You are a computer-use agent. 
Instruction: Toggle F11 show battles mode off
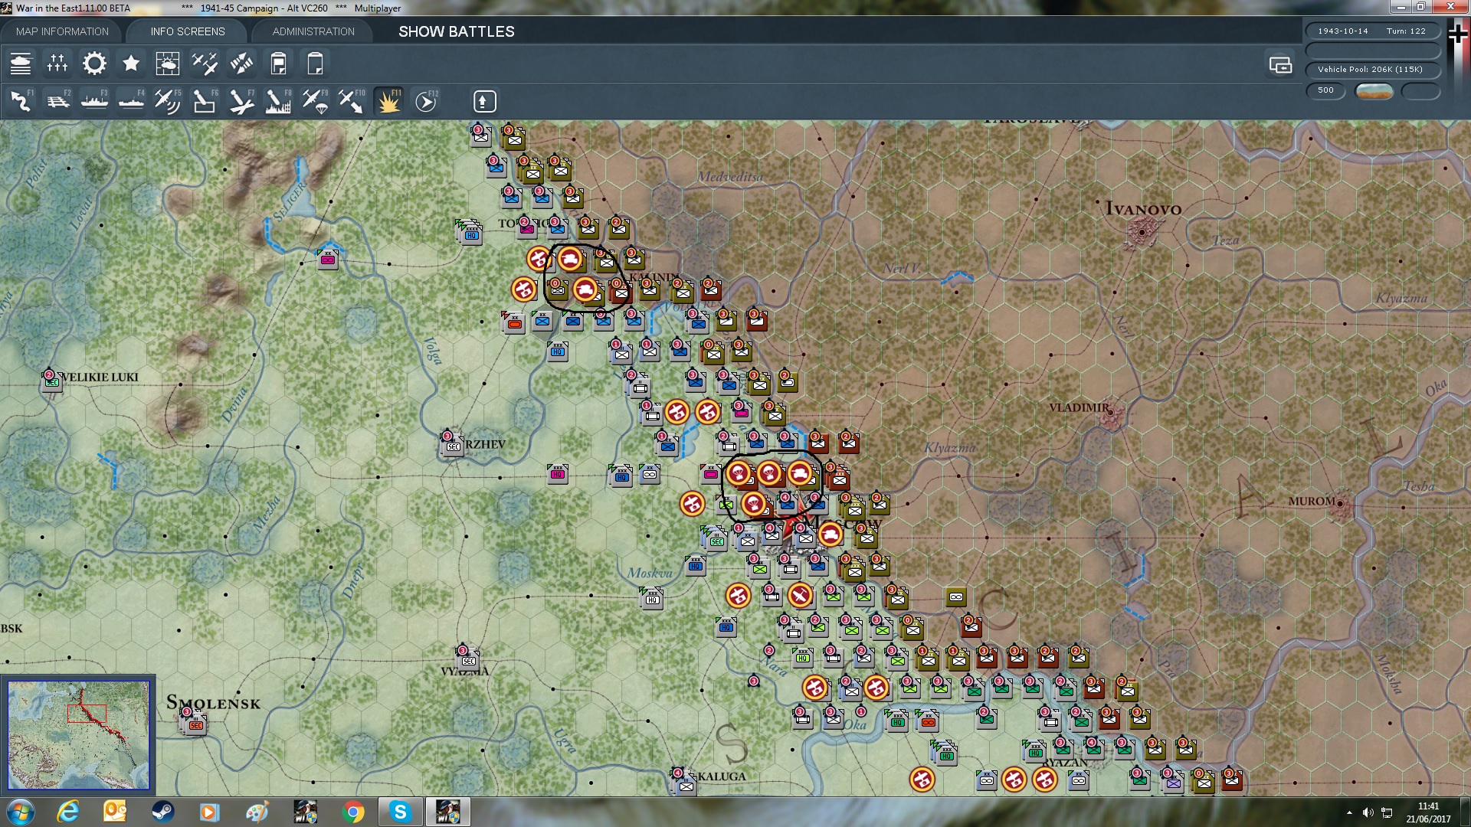tap(388, 101)
